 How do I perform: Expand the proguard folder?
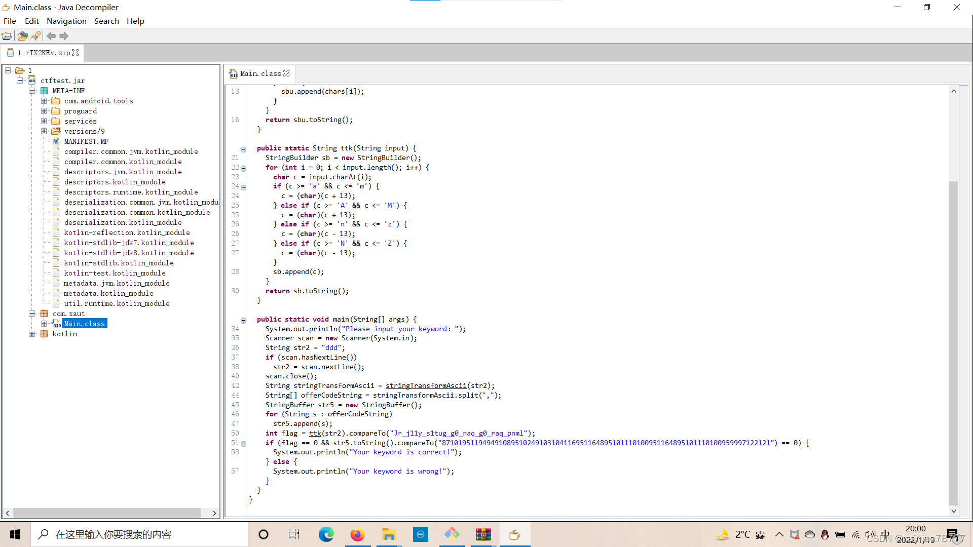click(x=44, y=111)
